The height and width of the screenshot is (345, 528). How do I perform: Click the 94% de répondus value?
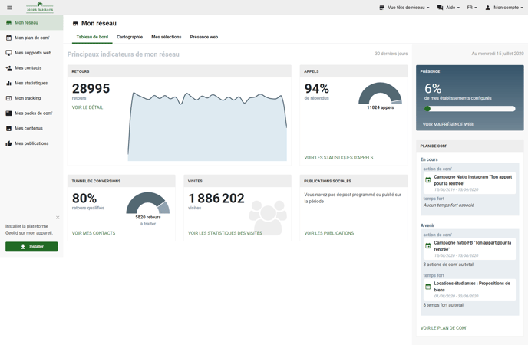(316, 89)
